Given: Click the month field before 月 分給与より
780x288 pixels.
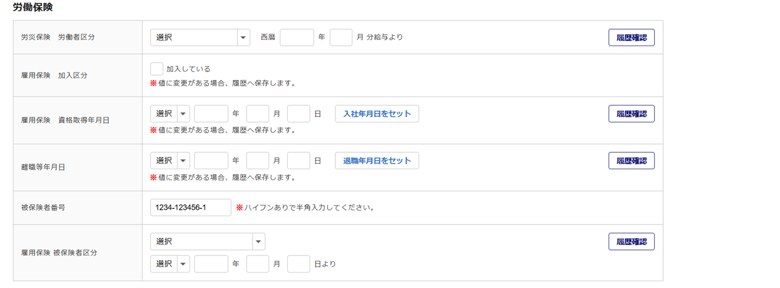Looking at the screenshot, I should (x=341, y=38).
